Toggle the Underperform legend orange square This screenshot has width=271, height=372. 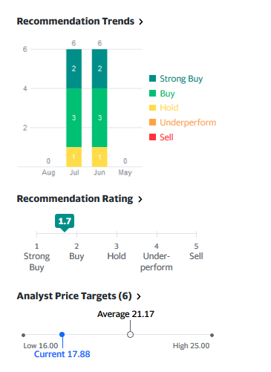(x=152, y=123)
